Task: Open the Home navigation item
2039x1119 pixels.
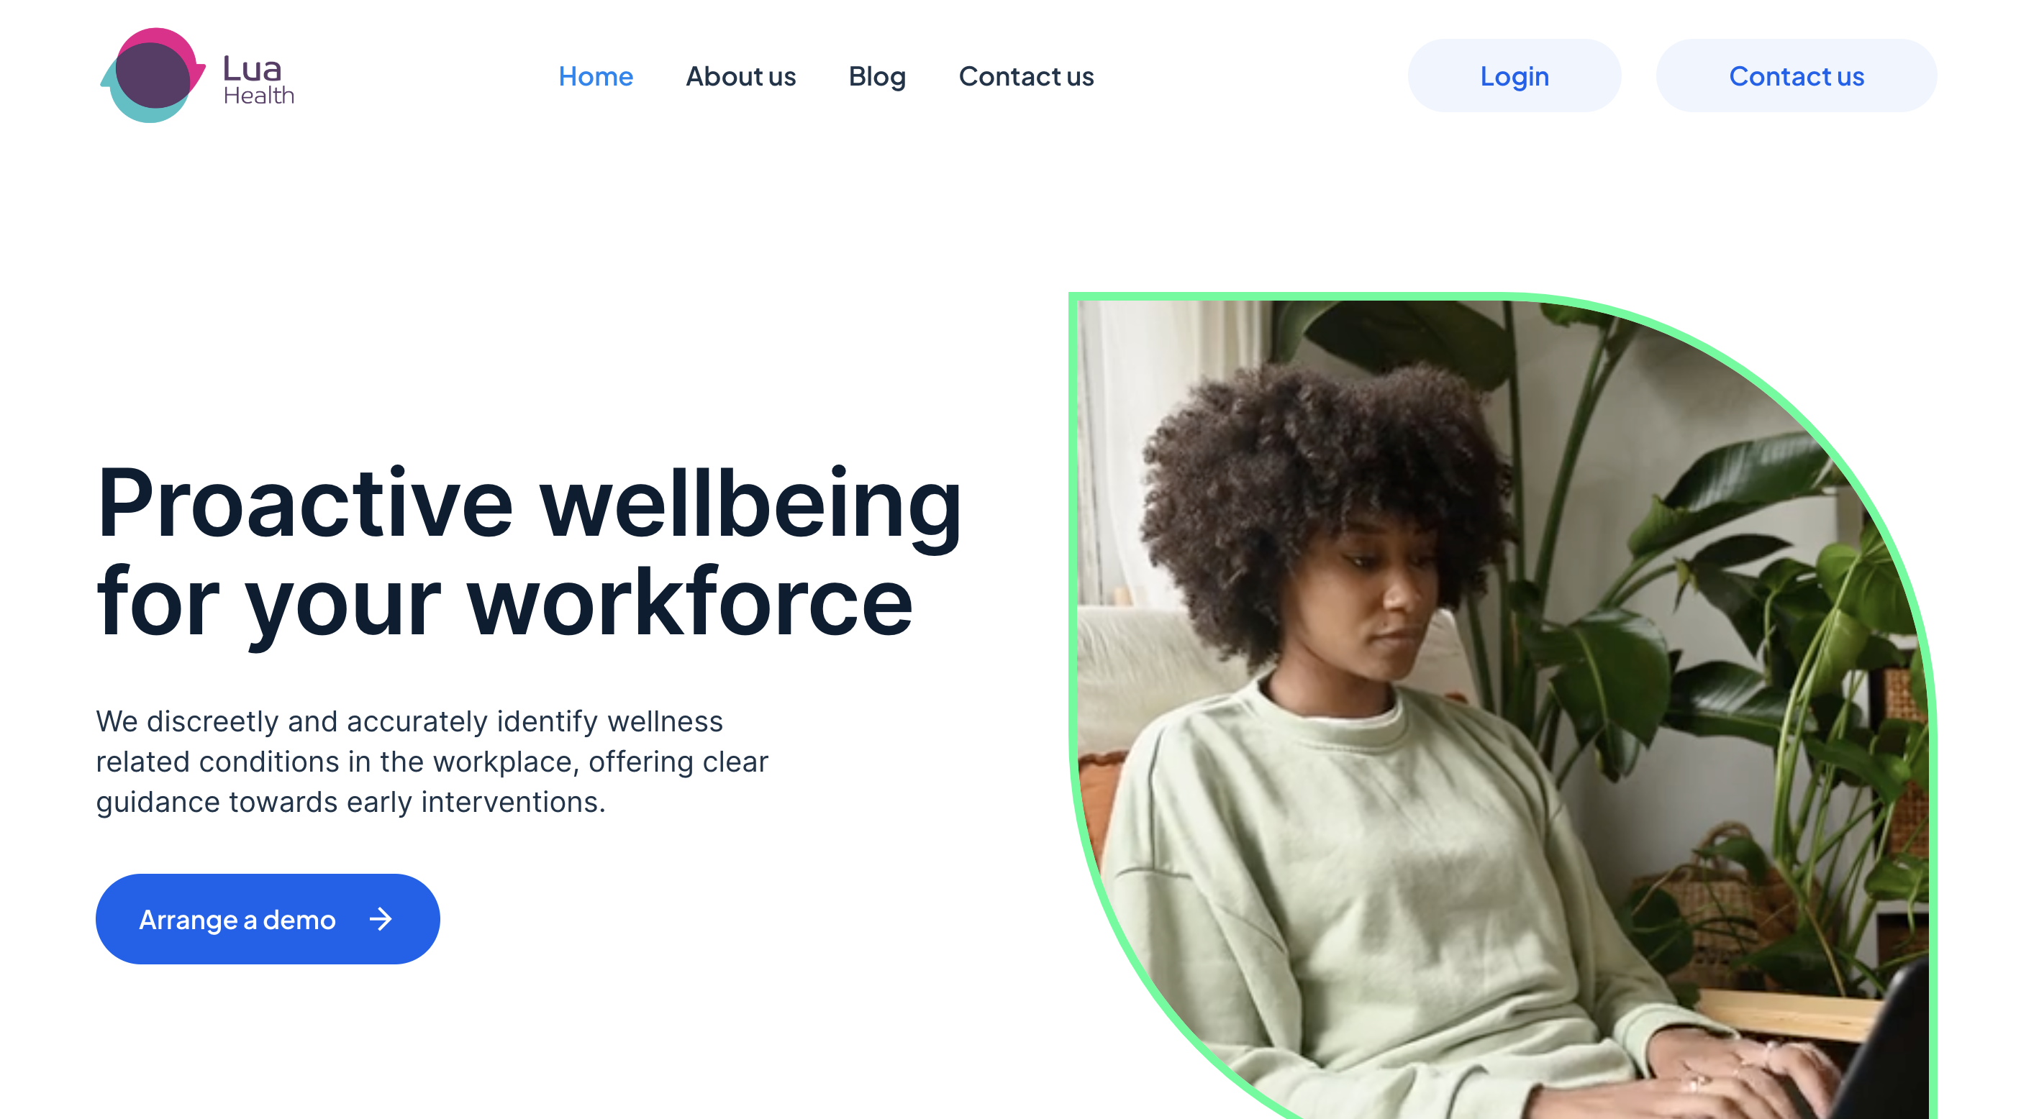Action: [x=595, y=76]
